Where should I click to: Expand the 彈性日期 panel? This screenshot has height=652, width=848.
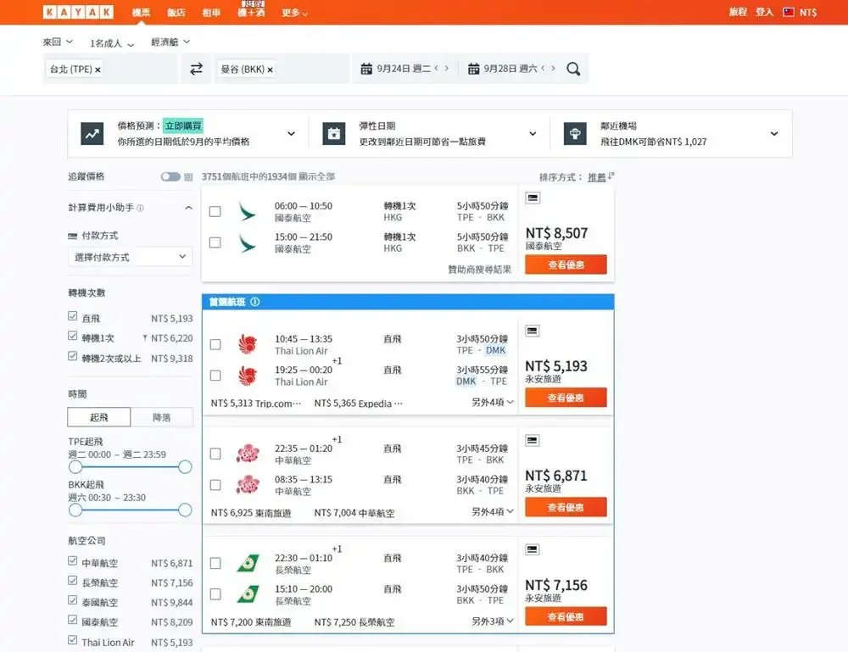[533, 133]
